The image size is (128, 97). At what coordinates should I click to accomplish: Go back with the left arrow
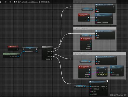[6, 2]
